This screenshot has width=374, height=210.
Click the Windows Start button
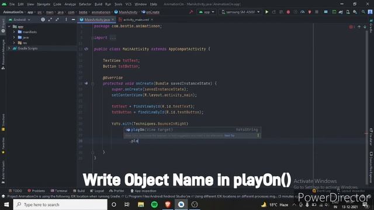pyautogui.click(x=6, y=205)
